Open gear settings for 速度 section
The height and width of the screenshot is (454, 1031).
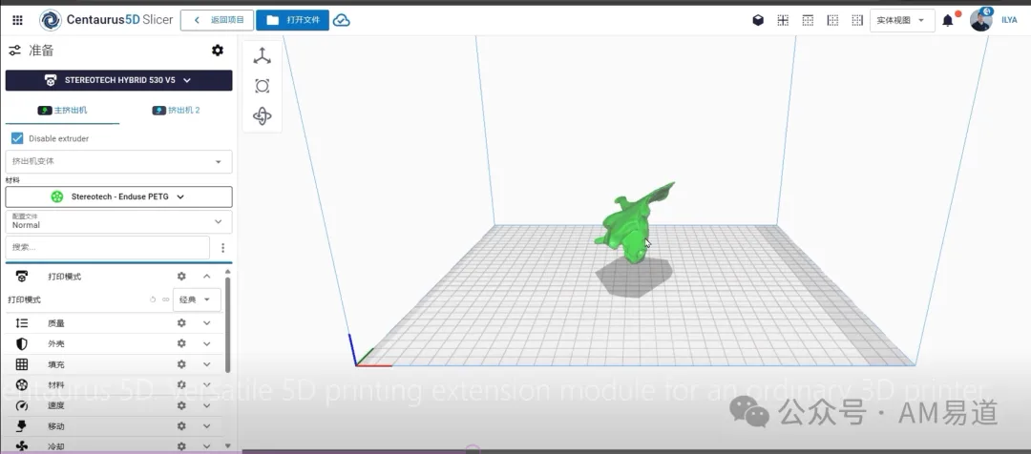[181, 405]
